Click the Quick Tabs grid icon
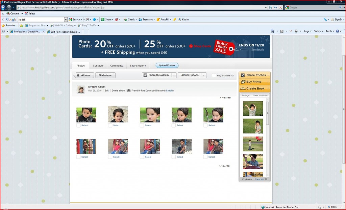This screenshot has height=210, width=346. coord(3,32)
